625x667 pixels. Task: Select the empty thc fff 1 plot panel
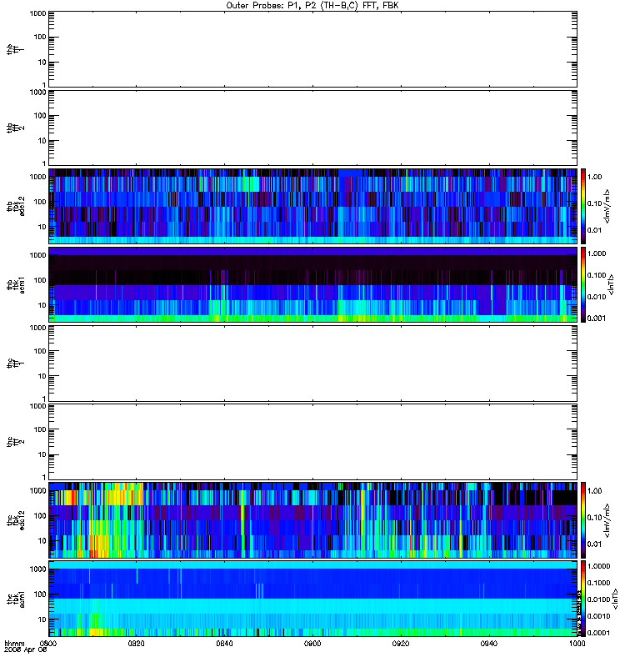point(312,364)
